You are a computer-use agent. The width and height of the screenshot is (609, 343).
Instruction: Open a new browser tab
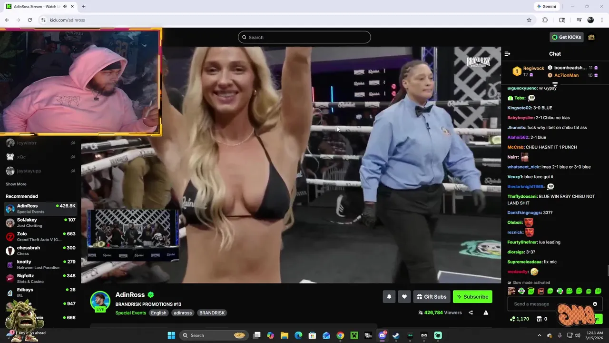(x=83, y=7)
